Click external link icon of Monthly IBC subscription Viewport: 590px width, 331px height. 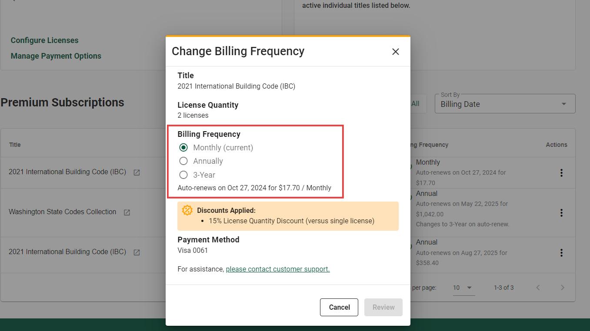[x=137, y=172]
